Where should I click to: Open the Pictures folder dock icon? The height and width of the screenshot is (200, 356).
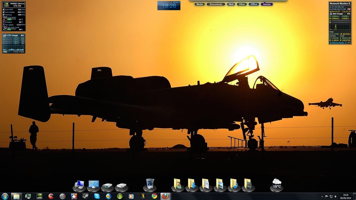click(220, 184)
